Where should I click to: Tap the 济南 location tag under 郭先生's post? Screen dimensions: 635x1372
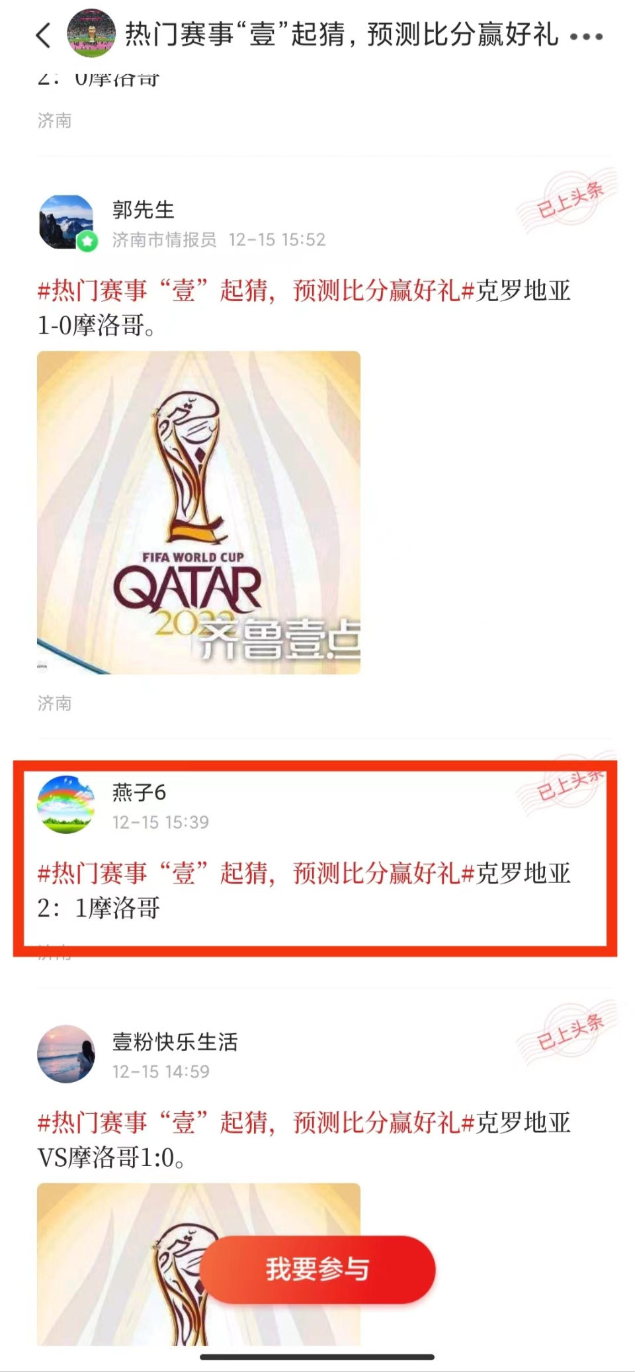[55, 703]
